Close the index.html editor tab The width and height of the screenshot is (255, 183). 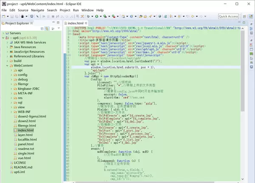click(x=86, y=23)
